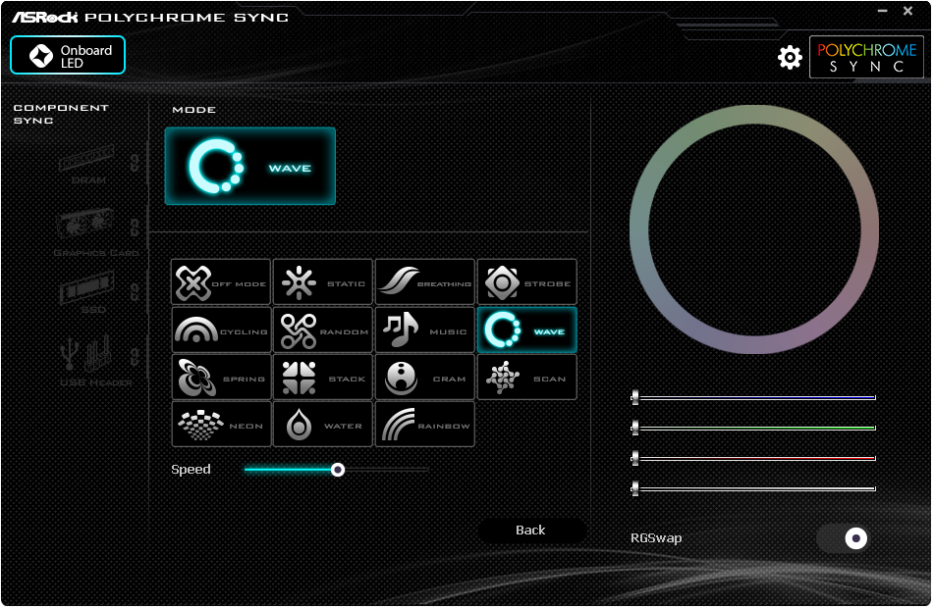This screenshot has width=933, height=608.
Task: Select the Off Mode lighting effect
Action: point(221,281)
